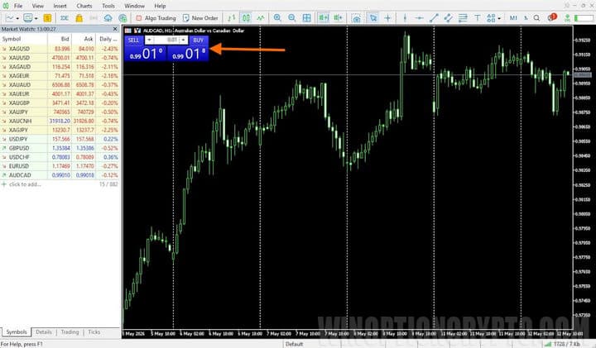Click the New Order button
Image resolution: width=596 pixels, height=348 pixels.
tap(200, 18)
